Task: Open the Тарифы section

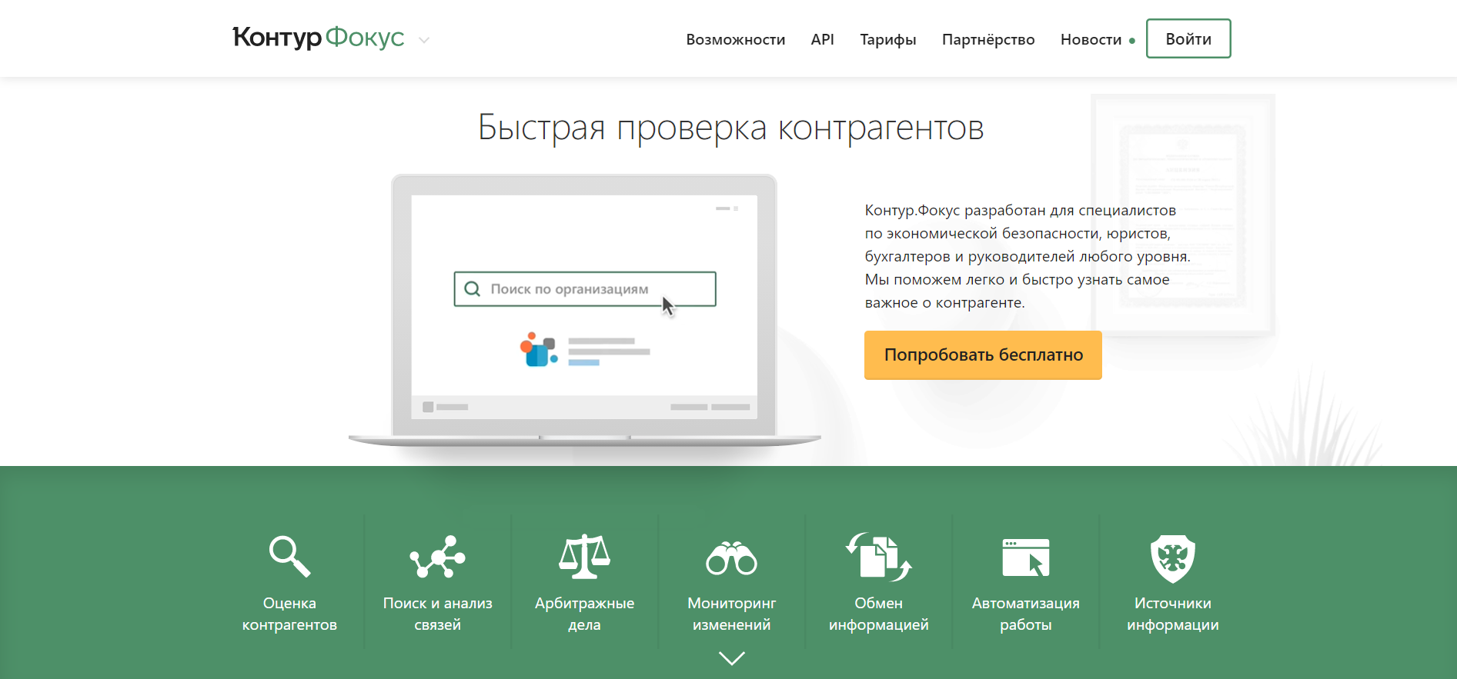Action: pos(888,39)
